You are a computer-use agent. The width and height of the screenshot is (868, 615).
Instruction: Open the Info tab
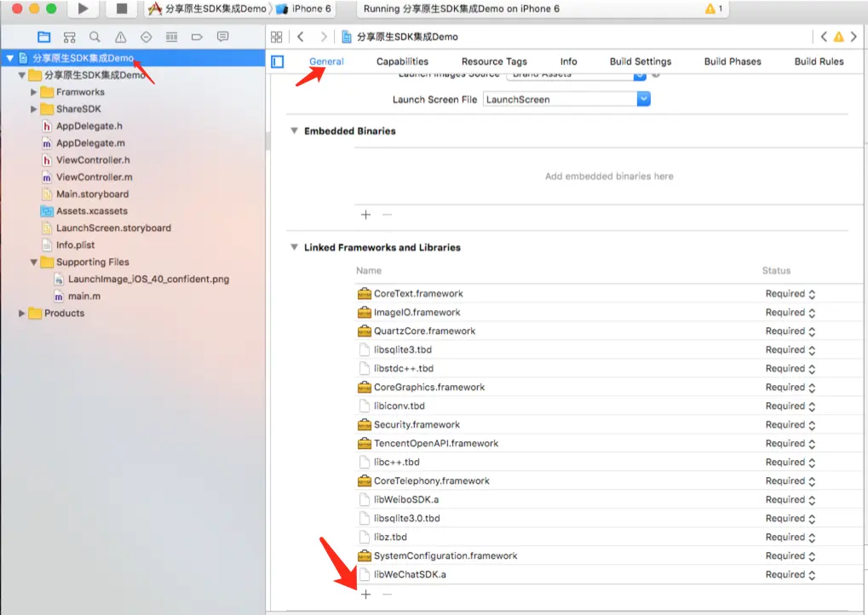568,61
